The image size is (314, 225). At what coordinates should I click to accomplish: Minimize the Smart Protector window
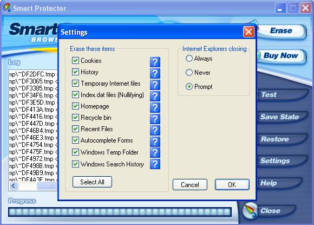tap(280, 8)
